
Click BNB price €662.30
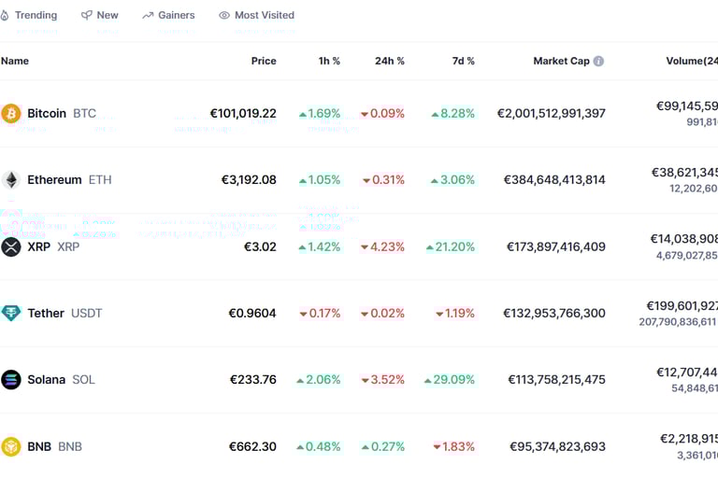(252, 446)
